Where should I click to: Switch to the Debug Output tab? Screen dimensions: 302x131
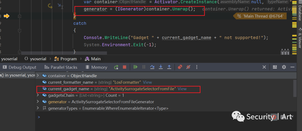(20, 67)
